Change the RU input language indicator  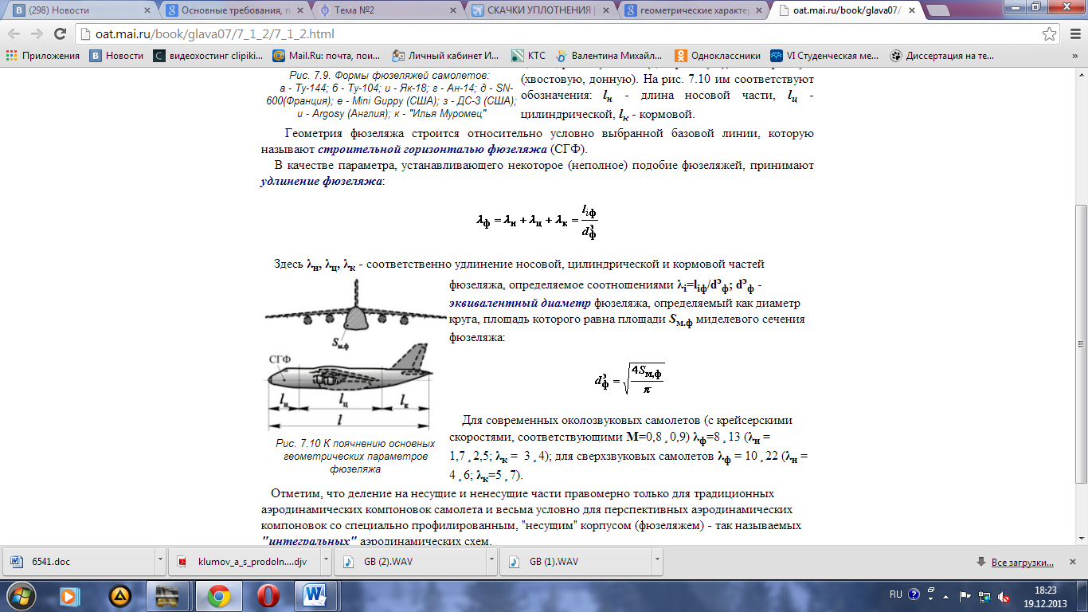click(895, 594)
